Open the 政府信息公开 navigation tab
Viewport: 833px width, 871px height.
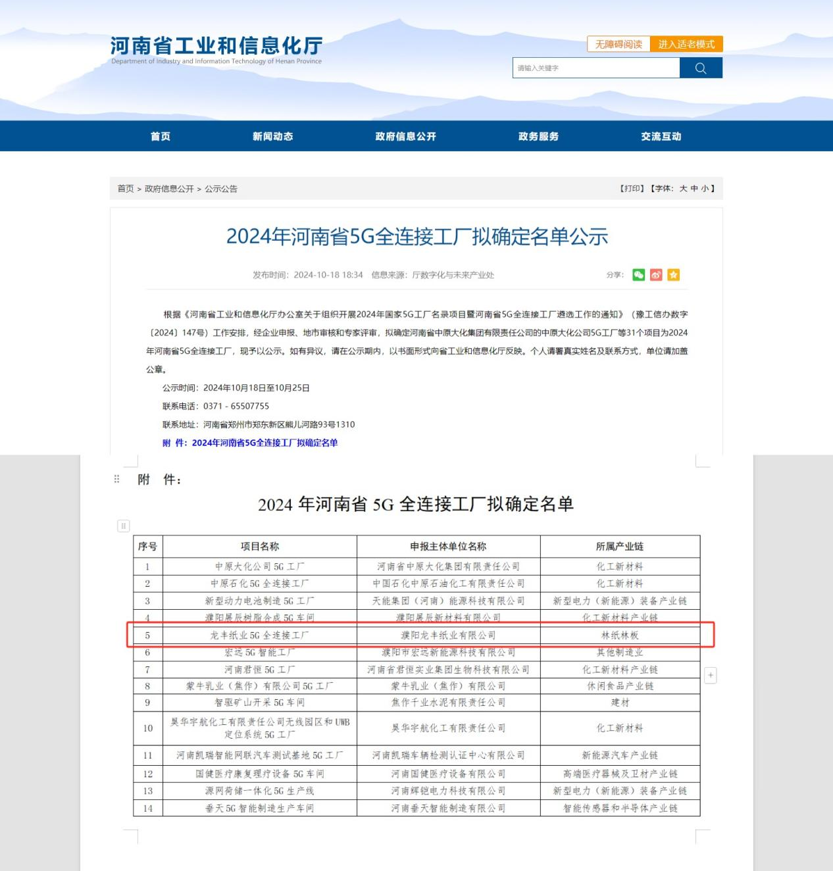coord(405,136)
